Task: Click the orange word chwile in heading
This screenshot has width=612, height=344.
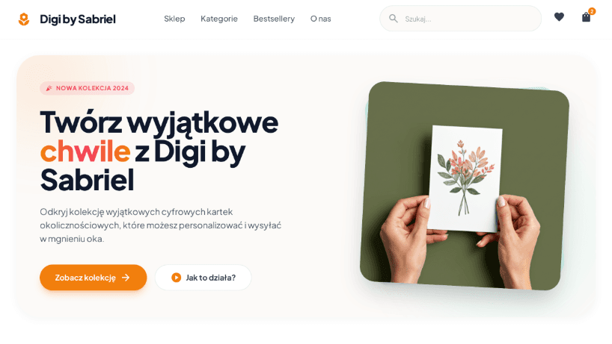Action: tap(85, 151)
